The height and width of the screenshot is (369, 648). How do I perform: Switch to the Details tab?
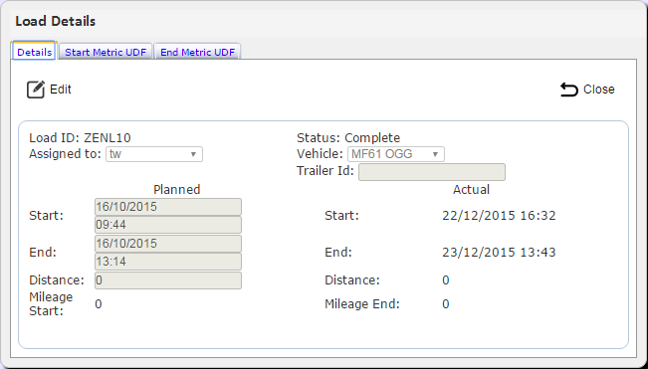tap(34, 52)
